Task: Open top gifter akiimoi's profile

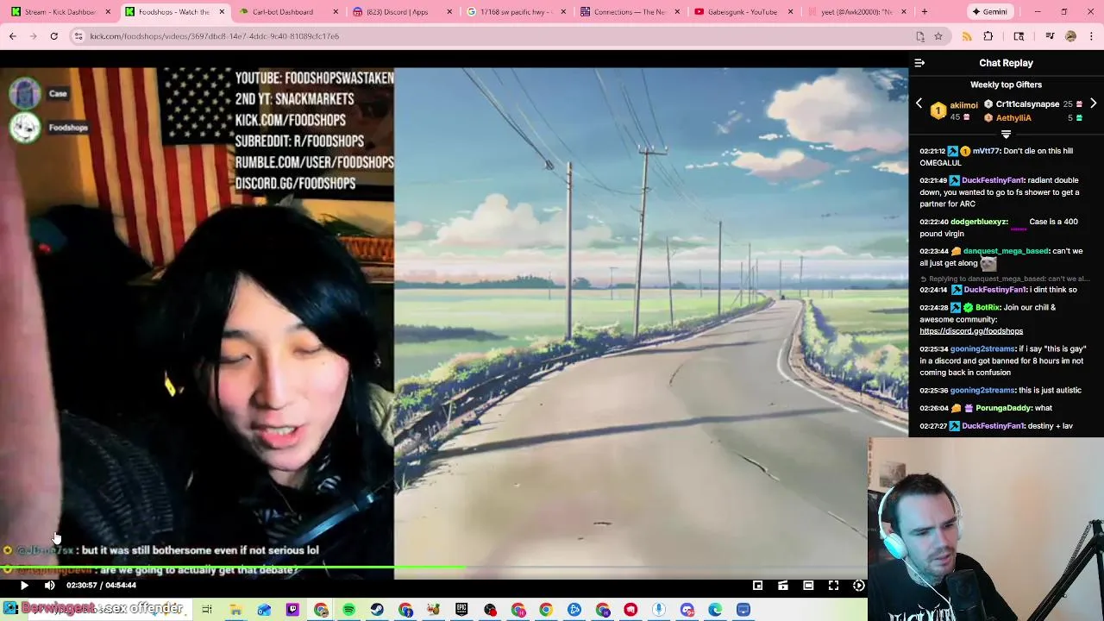Action: pyautogui.click(x=963, y=105)
